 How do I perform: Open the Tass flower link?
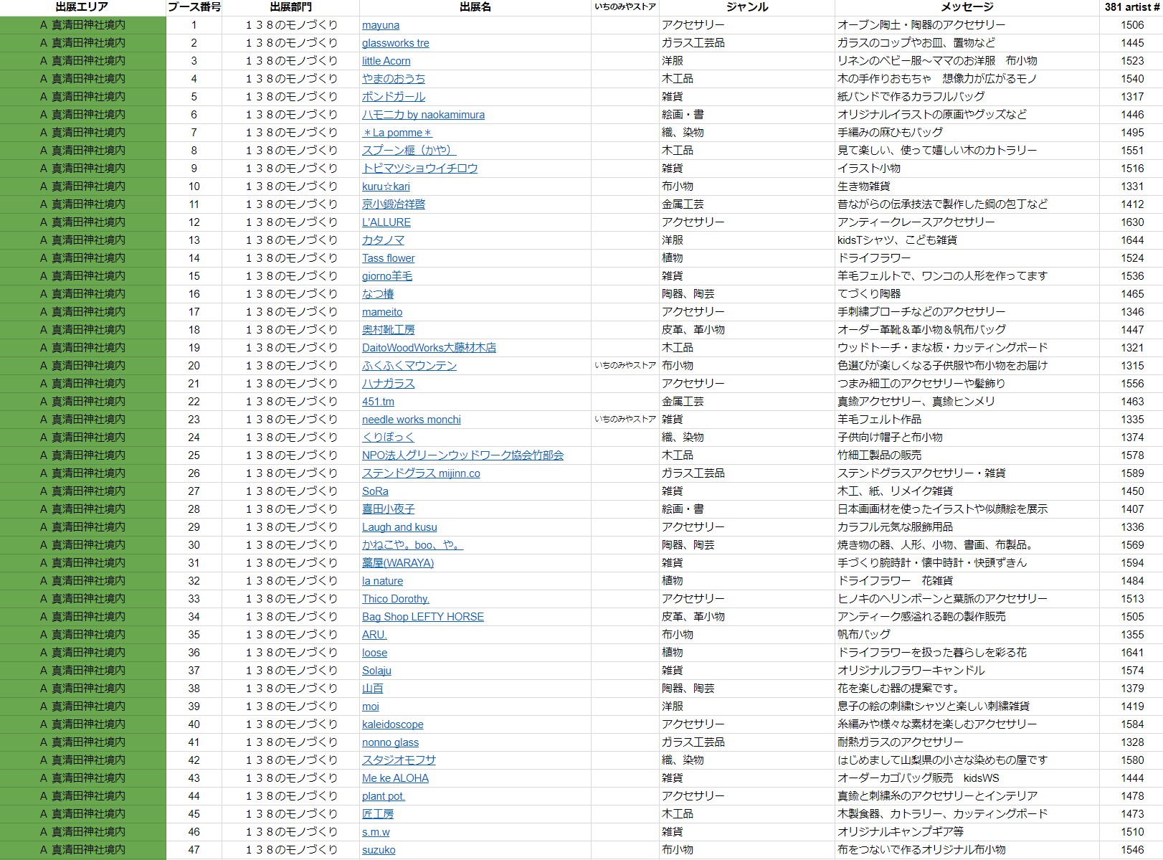[x=388, y=258]
